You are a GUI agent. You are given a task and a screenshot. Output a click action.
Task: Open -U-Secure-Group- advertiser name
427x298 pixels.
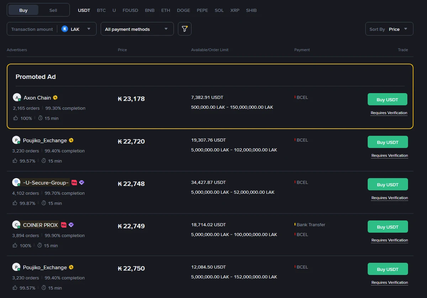click(46, 182)
